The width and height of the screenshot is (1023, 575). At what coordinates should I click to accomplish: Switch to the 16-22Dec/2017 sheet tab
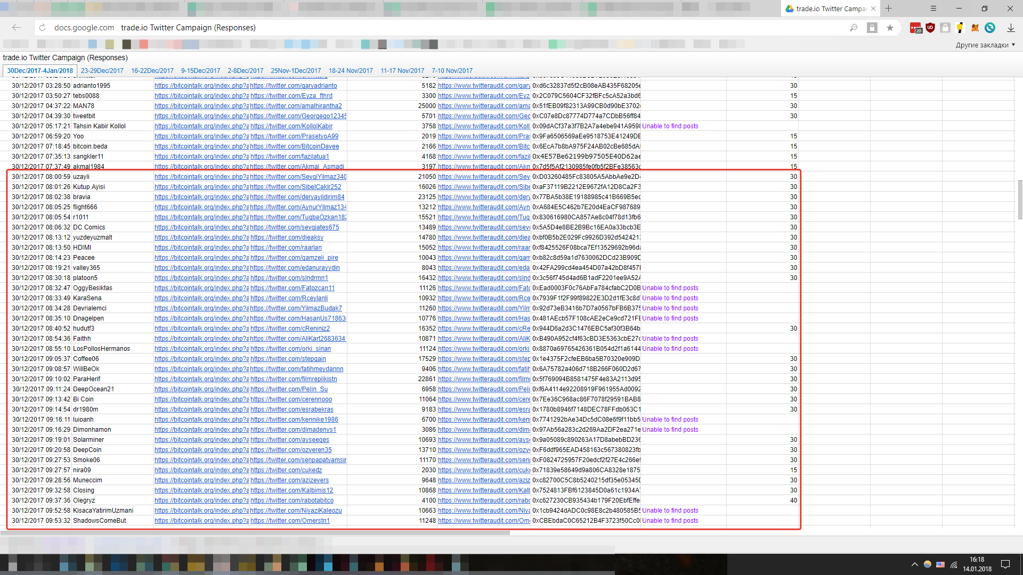pos(152,71)
